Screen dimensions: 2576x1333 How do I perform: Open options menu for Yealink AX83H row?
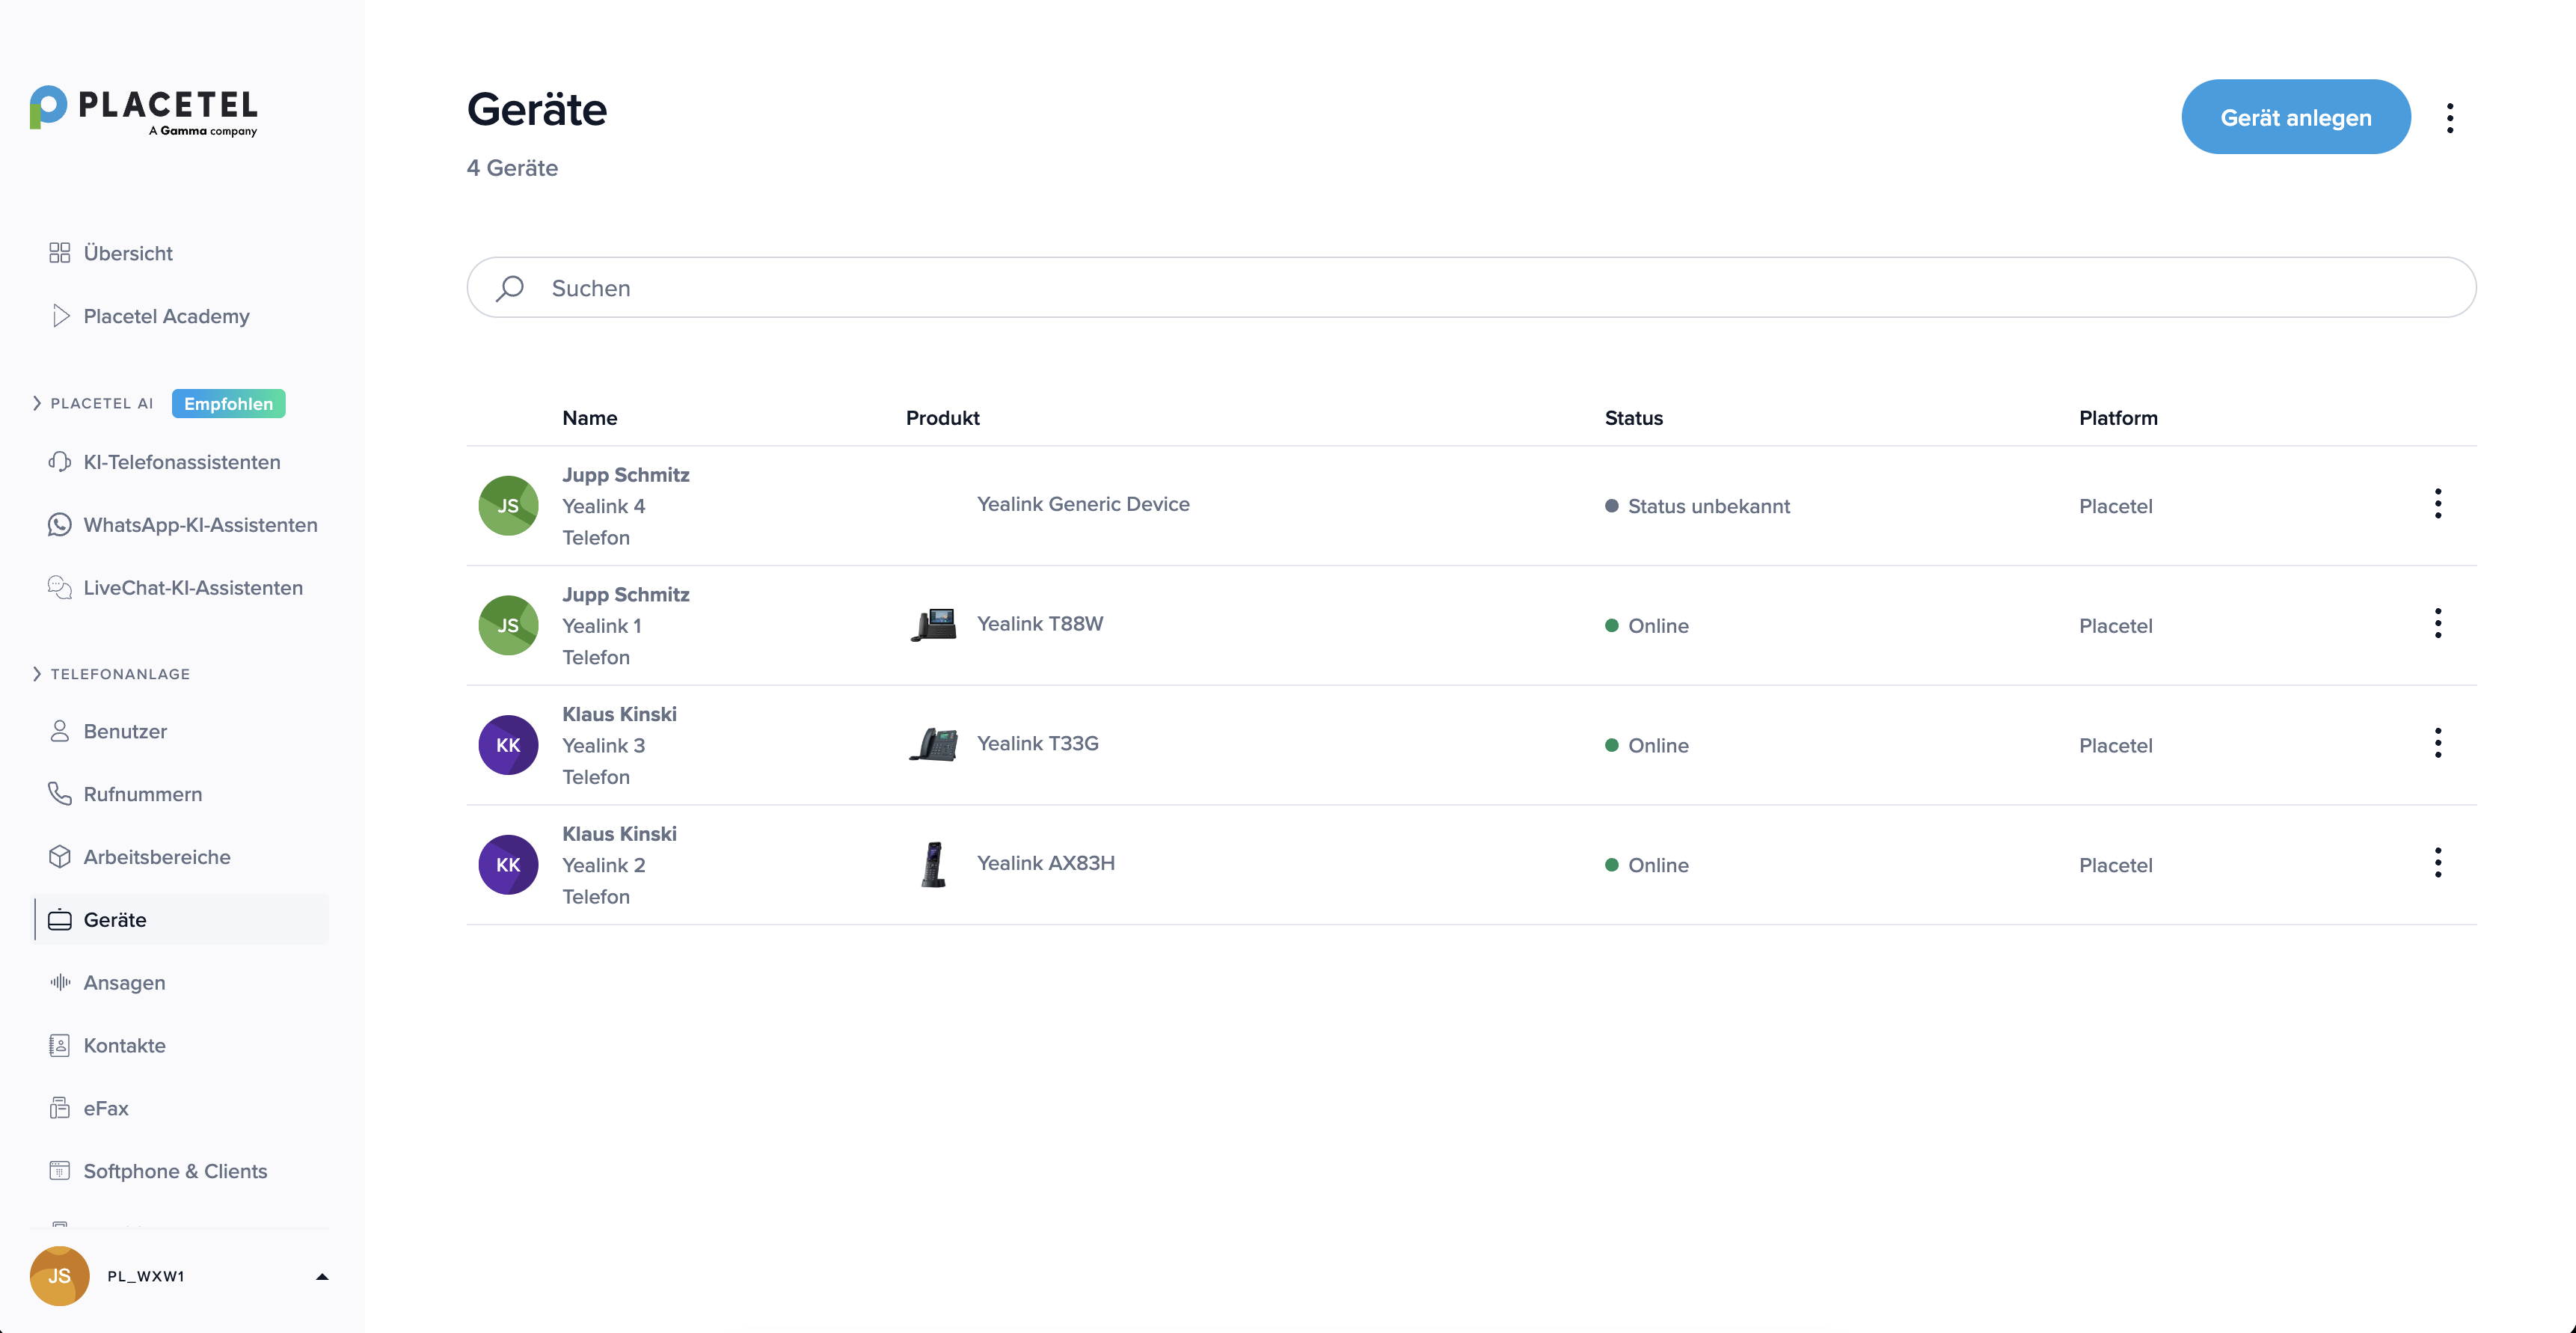click(2438, 863)
